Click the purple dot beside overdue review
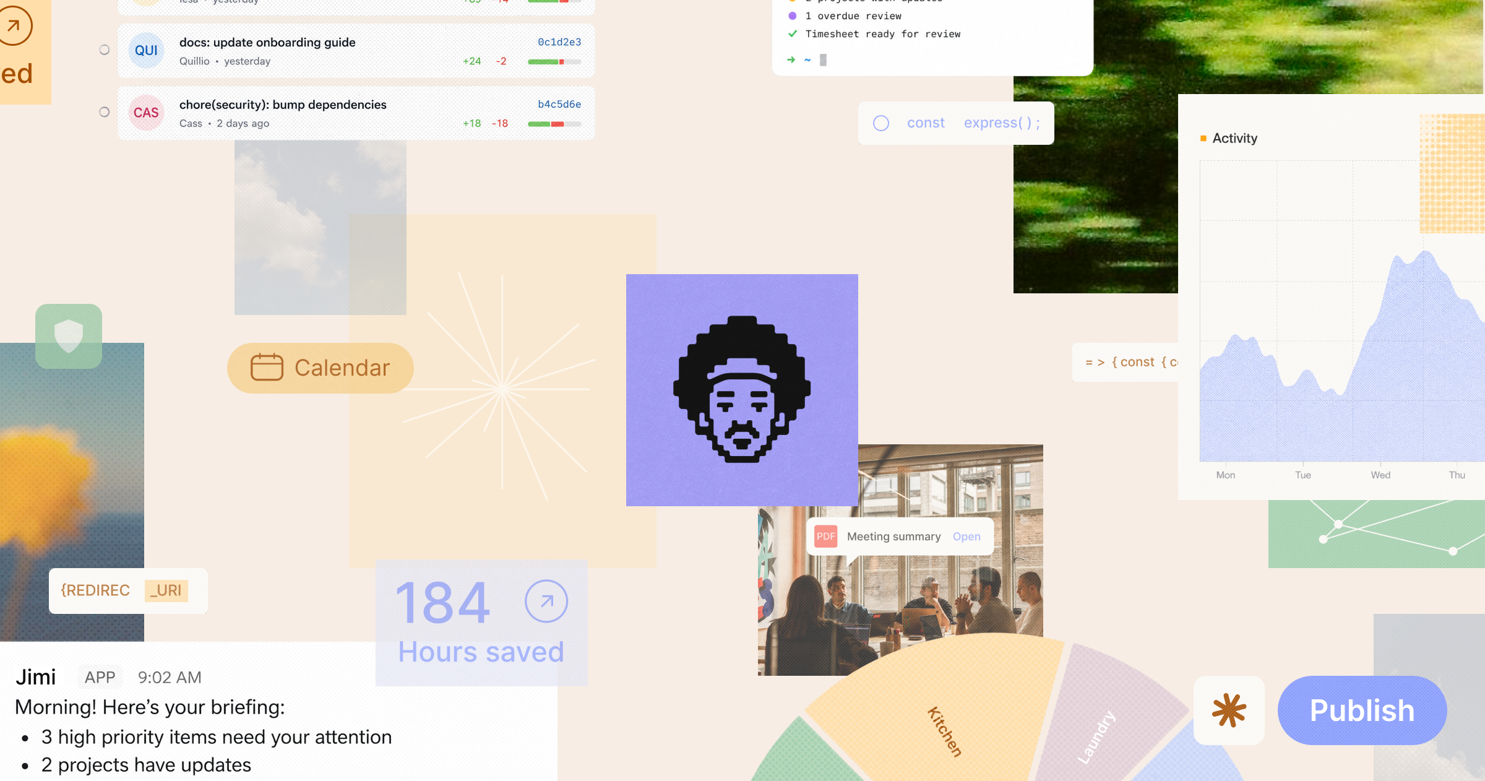The height and width of the screenshot is (781, 1485). pyautogui.click(x=792, y=16)
